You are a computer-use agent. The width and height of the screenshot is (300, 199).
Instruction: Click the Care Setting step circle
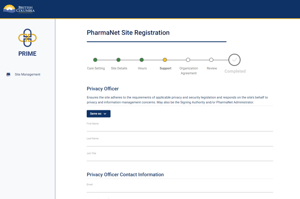click(95, 60)
